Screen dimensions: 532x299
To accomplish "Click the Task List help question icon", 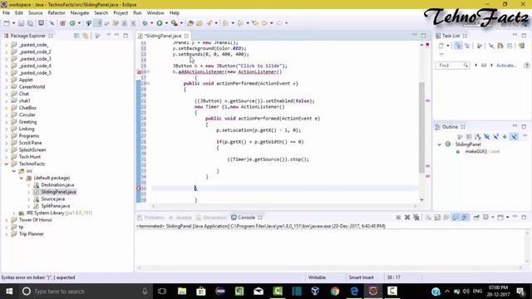I will pos(527,65).
